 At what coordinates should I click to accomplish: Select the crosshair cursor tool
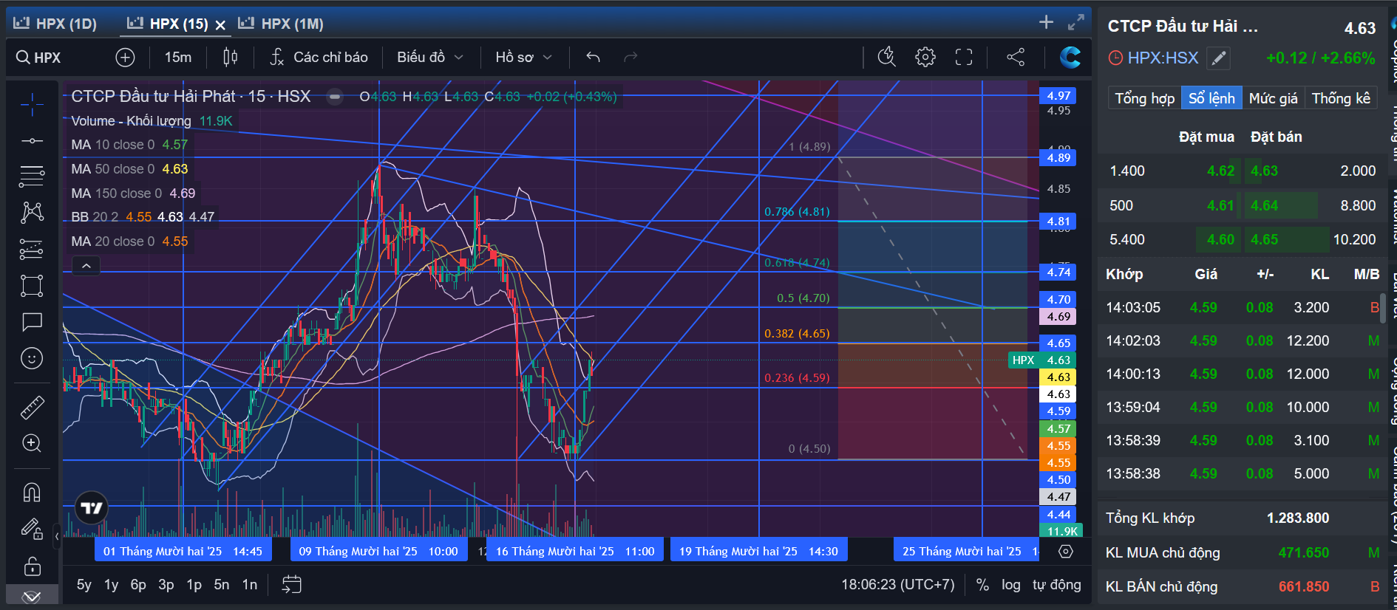32,105
